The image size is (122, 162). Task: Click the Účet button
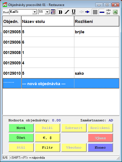21,138
